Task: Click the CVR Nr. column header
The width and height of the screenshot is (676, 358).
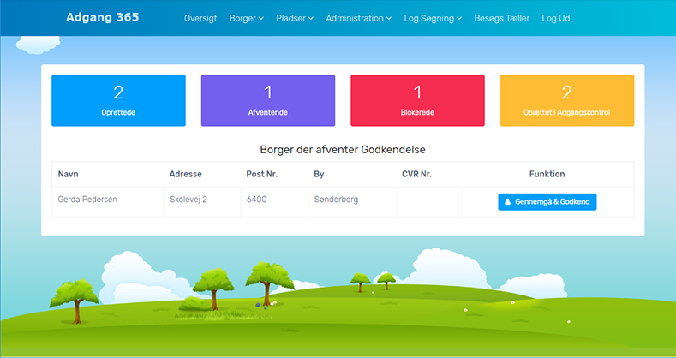Action: (x=416, y=174)
